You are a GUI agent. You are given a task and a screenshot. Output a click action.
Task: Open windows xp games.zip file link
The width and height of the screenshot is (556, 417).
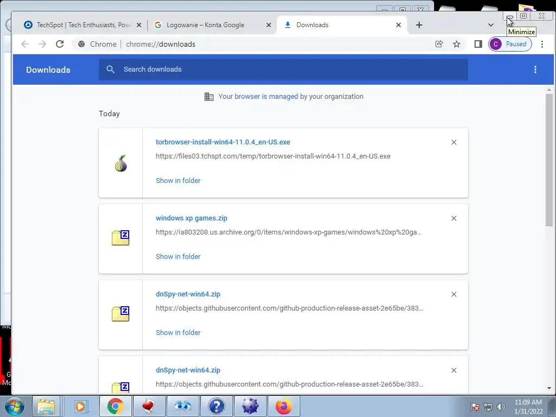pyautogui.click(x=192, y=218)
